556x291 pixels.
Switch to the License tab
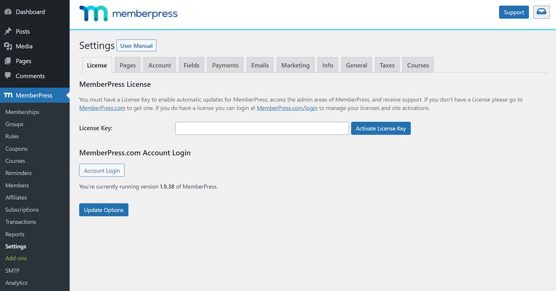97,65
